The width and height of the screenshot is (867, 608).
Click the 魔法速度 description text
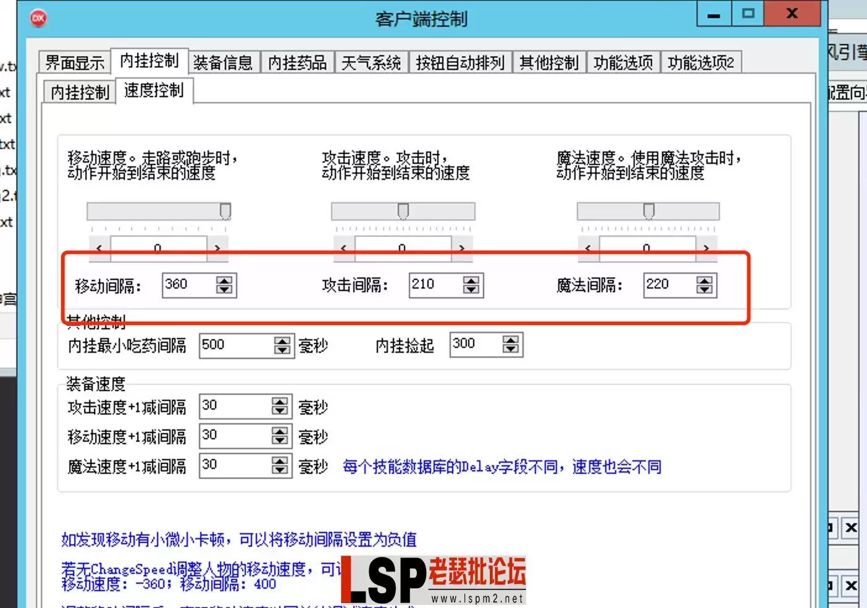tap(648, 165)
